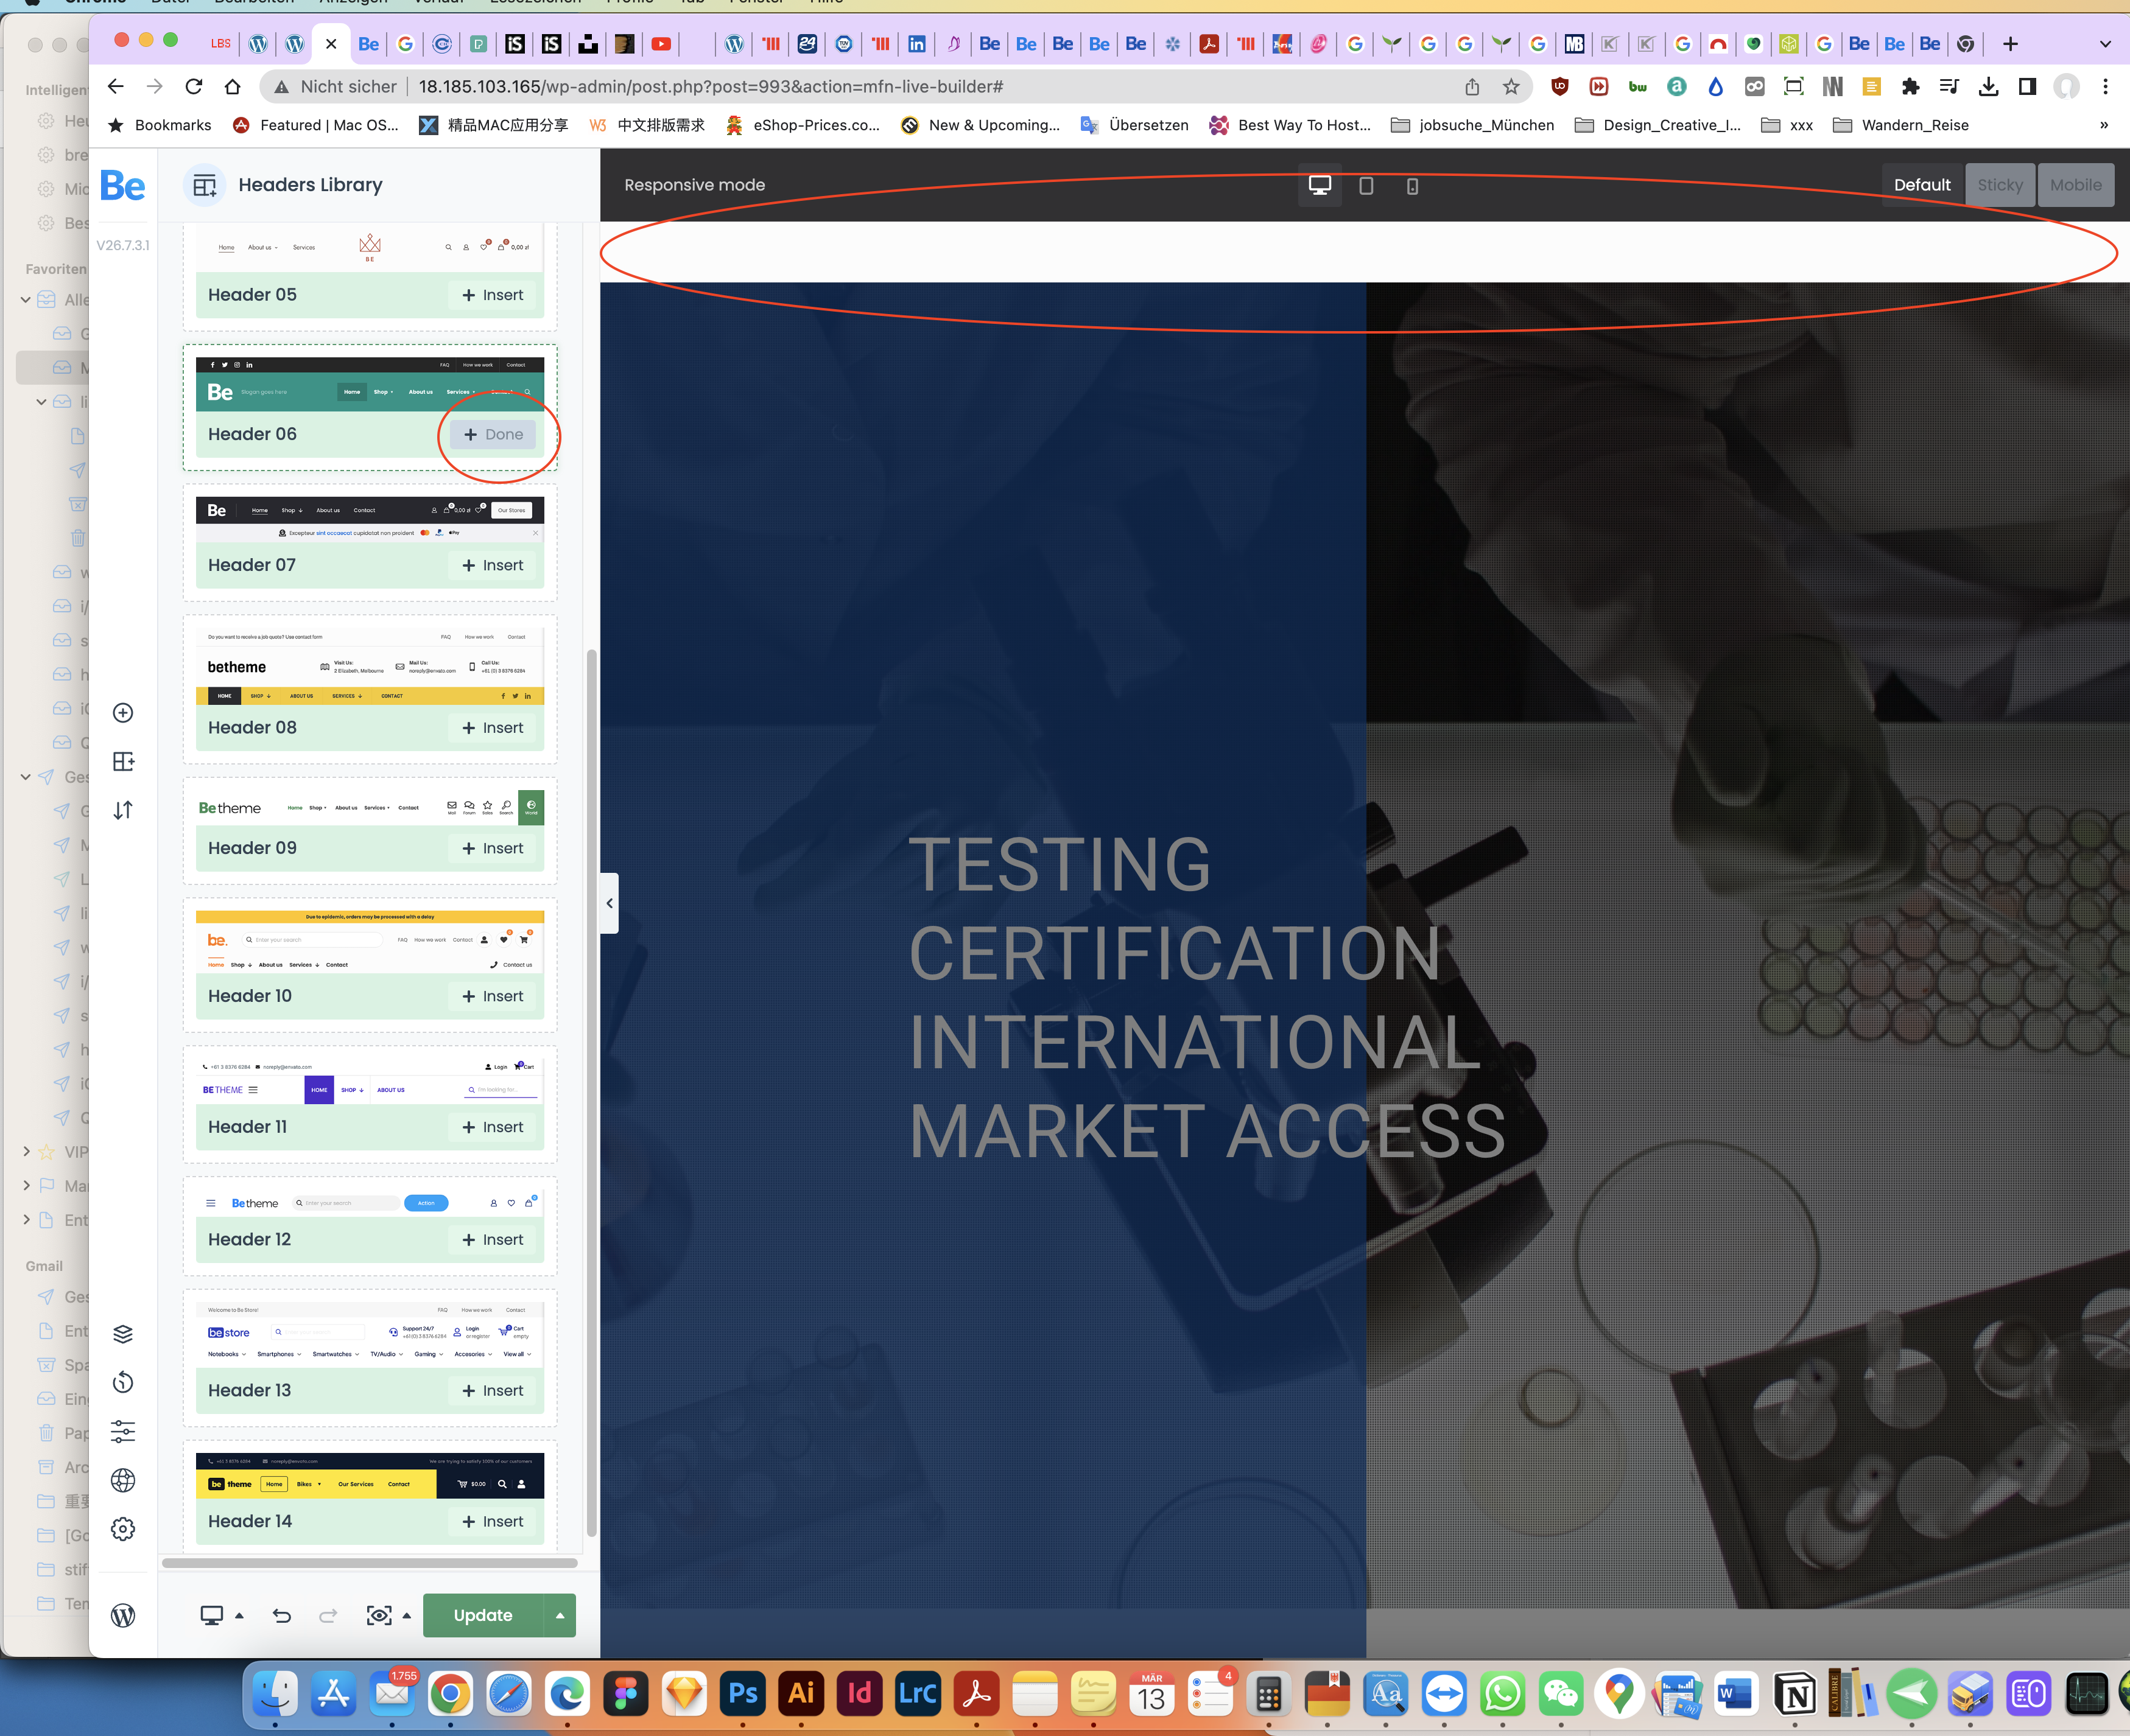This screenshot has width=2130, height=1736.
Task: Open the revisions history icon
Action: tap(123, 1383)
